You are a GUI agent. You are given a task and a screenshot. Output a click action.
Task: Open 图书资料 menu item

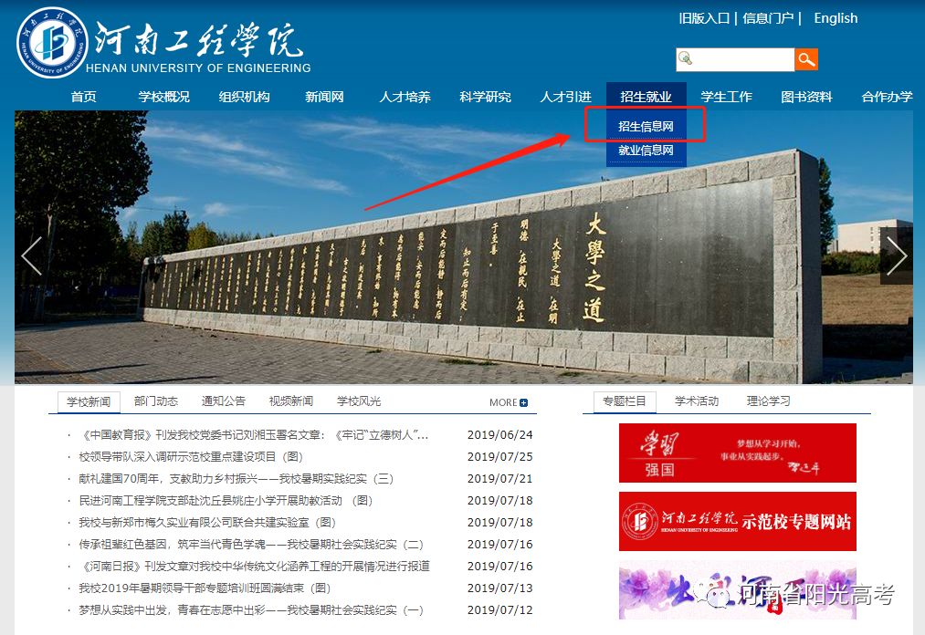[x=806, y=97]
